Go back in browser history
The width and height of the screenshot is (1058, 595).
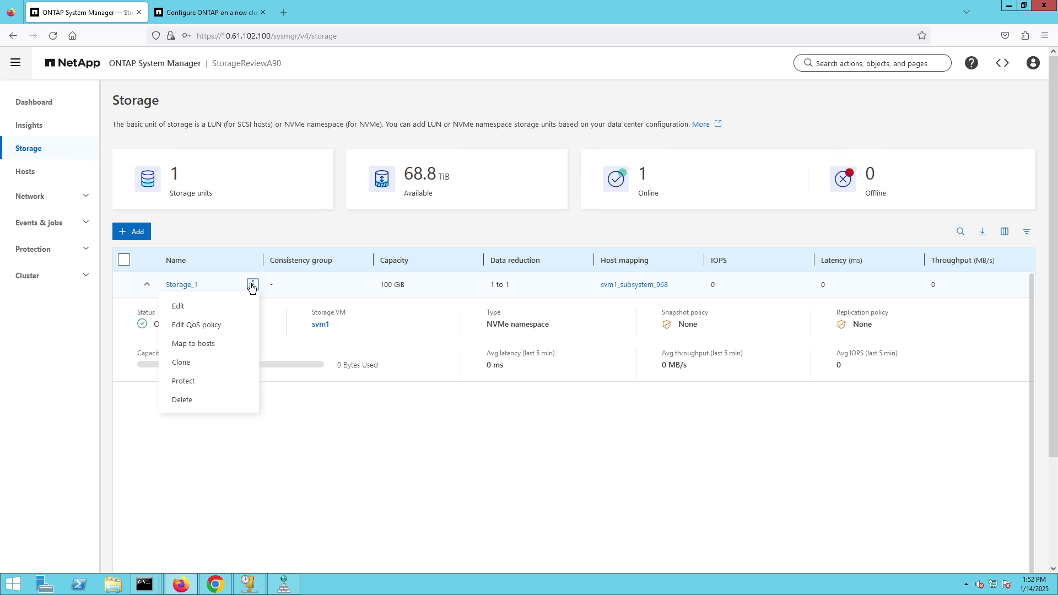13,36
